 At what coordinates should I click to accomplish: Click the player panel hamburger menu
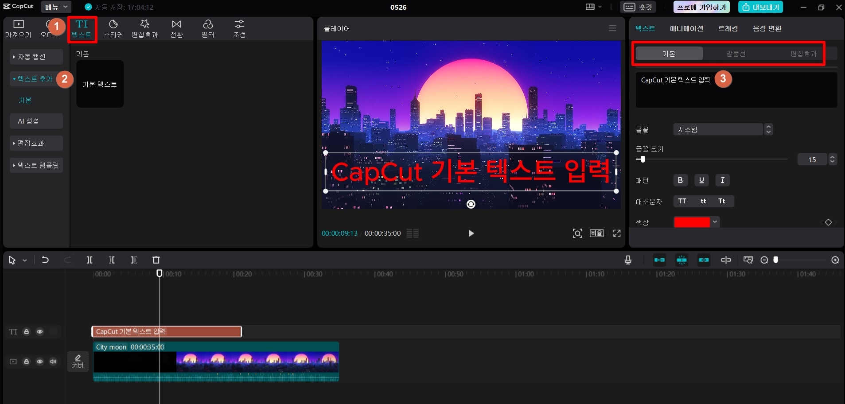click(x=612, y=28)
